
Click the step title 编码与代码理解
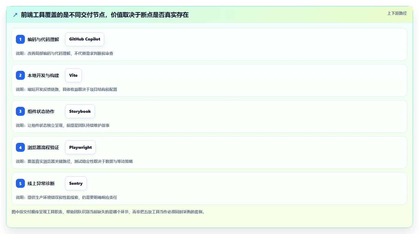tap(43, 39)
